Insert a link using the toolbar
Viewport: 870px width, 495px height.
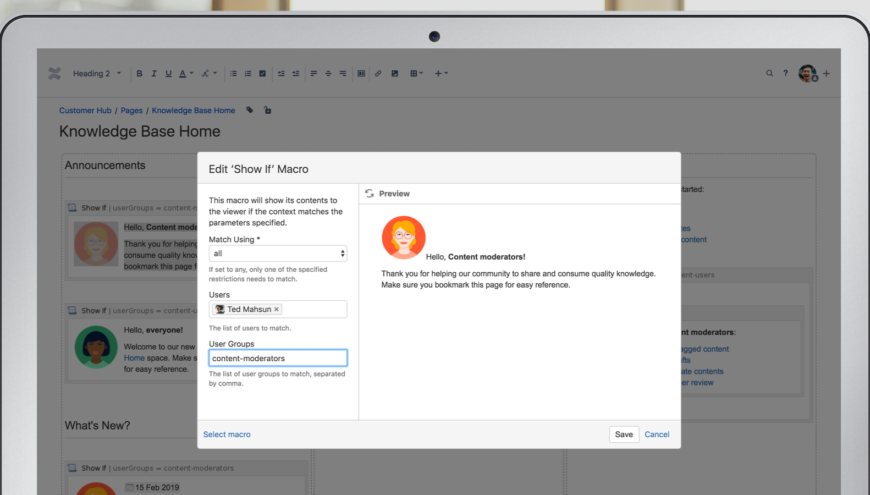click(378, 74)
